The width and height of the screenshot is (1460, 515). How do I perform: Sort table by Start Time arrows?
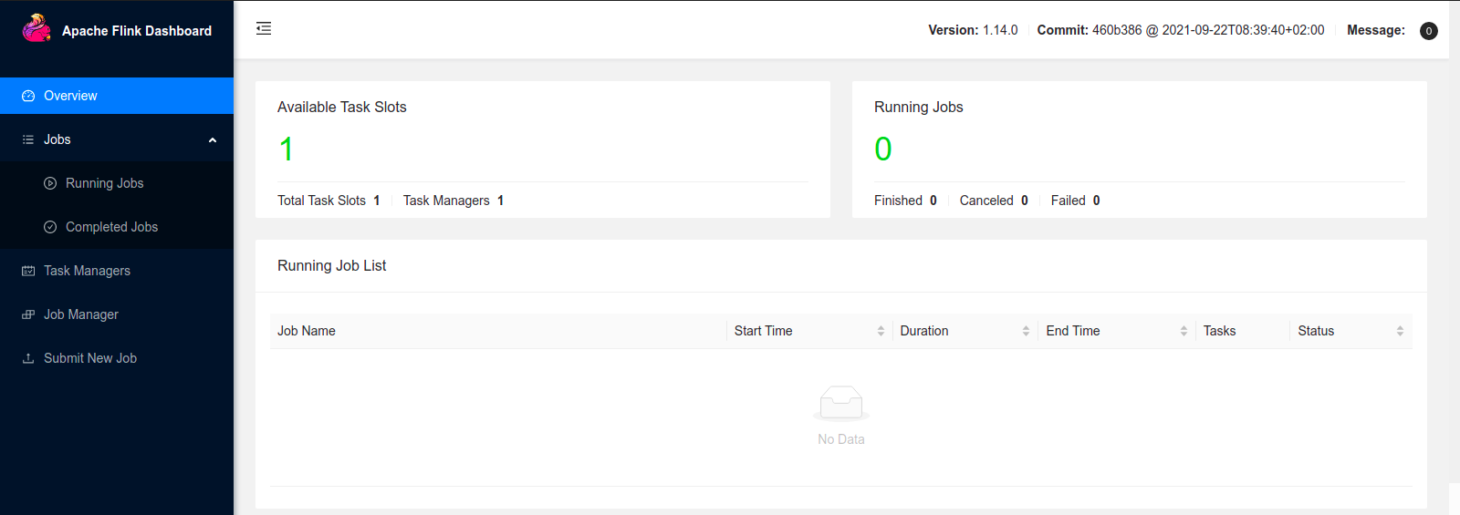(881, 331)
